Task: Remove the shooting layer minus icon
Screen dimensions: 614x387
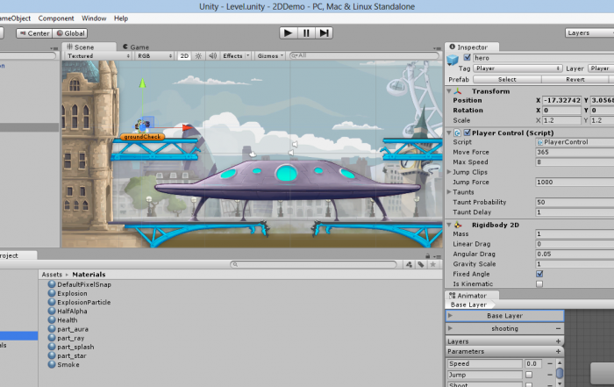Action: (x=558, y=328)
